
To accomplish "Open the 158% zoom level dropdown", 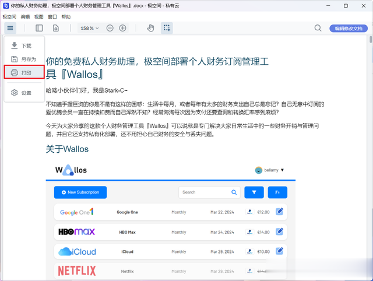I will point(89,28).
